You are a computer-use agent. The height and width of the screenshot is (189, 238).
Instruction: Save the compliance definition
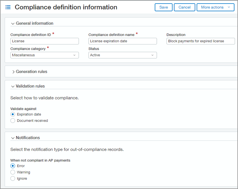(163, 7)
